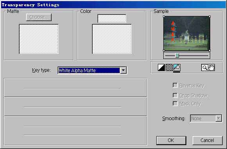Viewport: 227px width, 149px height.
Task: Click the Choose button in the Matte section
Action: click(x=39, y=17)
